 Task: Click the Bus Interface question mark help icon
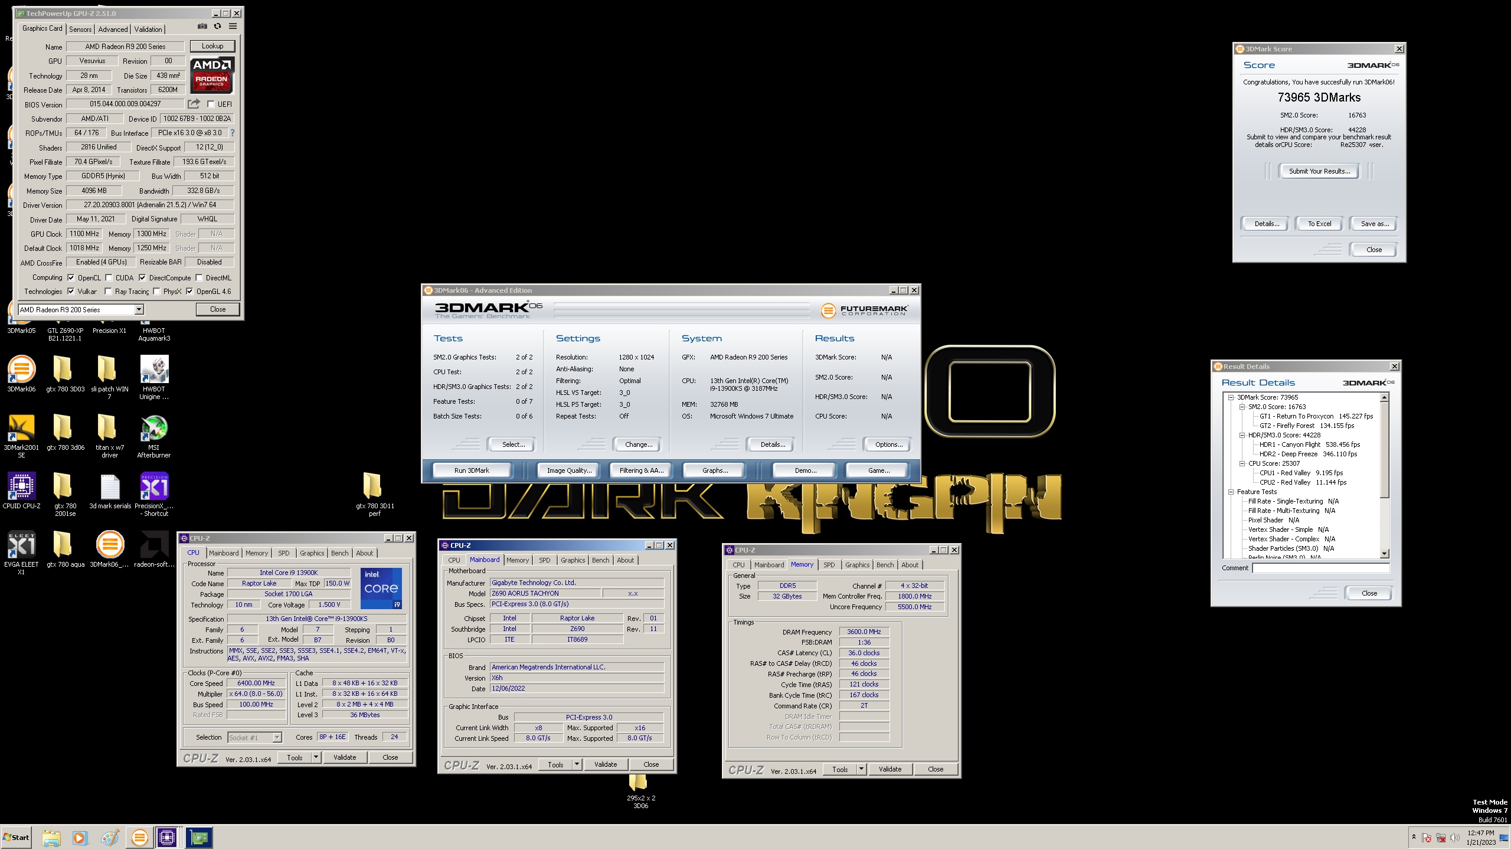(232, 133)
